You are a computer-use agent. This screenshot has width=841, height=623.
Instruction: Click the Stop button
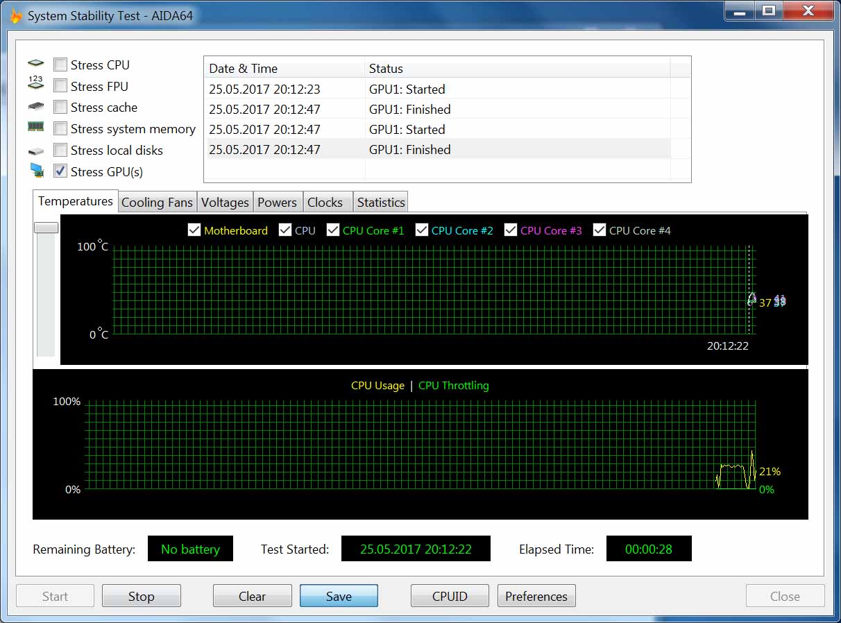[x=142, y=596]
